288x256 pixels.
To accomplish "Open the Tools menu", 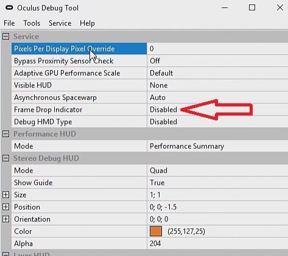I will (32, 23).
